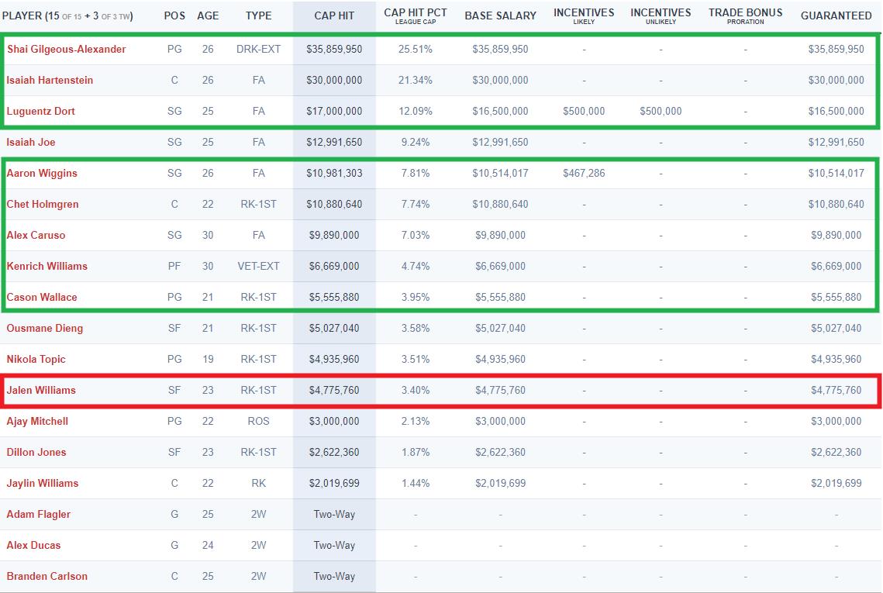This screenshot has height=593, width=883.
Task: Select Kenrich Williams in the table
Action: point(47,266)
